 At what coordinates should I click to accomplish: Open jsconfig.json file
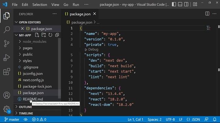pos(37,74)
